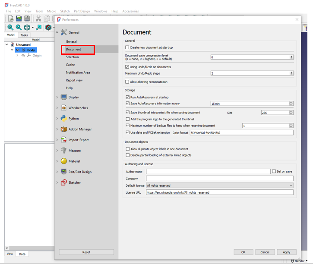The width and height of the screenshot is (313, 264).
Task: Open Addon Manager preferences icon
Action: tap(64, 129)
